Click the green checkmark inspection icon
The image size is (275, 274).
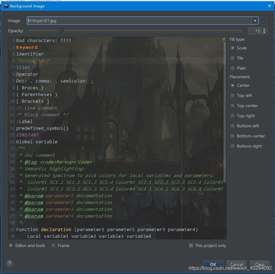point(224,39)
